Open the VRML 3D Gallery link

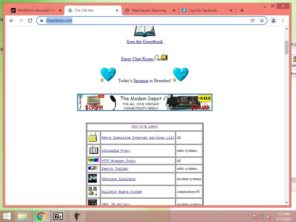pyautogui.click(x=116, y=204)
